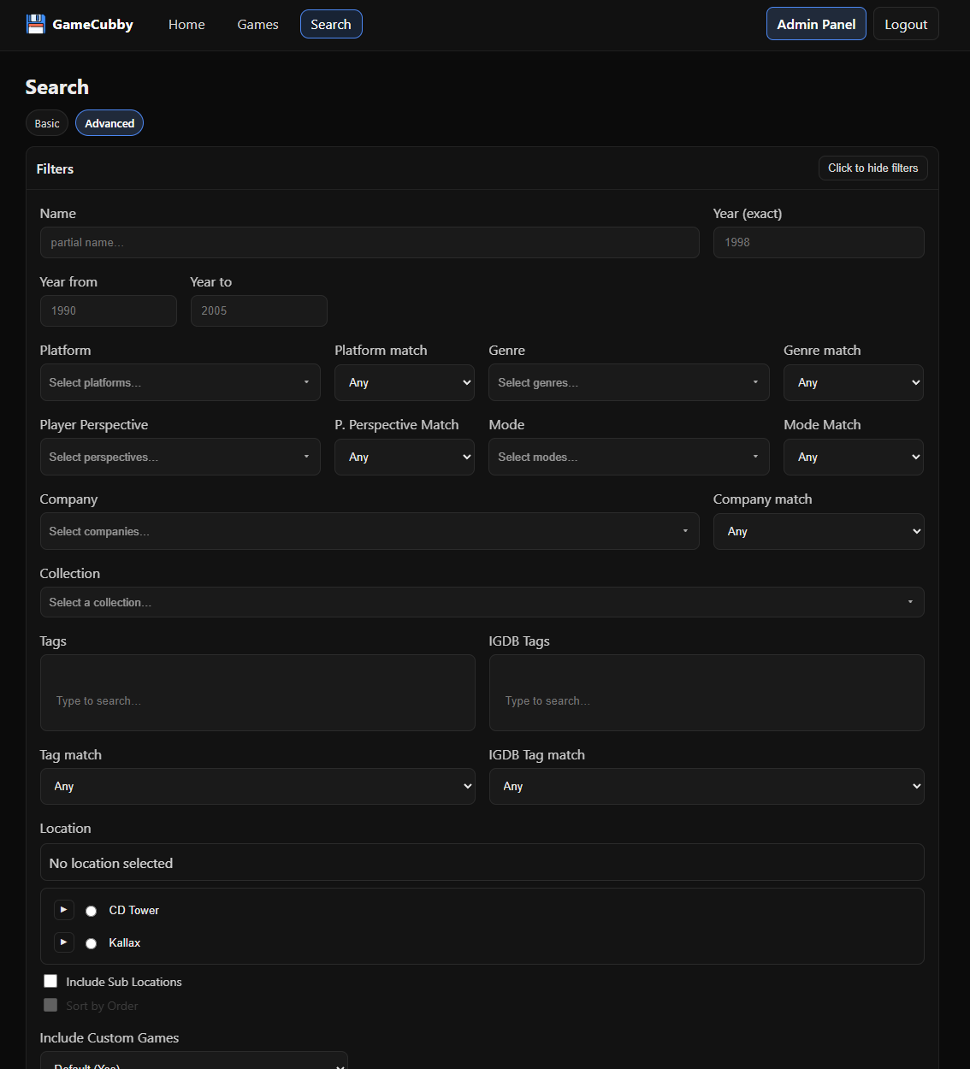Toggle the Sort by Order checkbox
The height and width of the screenshot is (1069, 970).
50,1005
